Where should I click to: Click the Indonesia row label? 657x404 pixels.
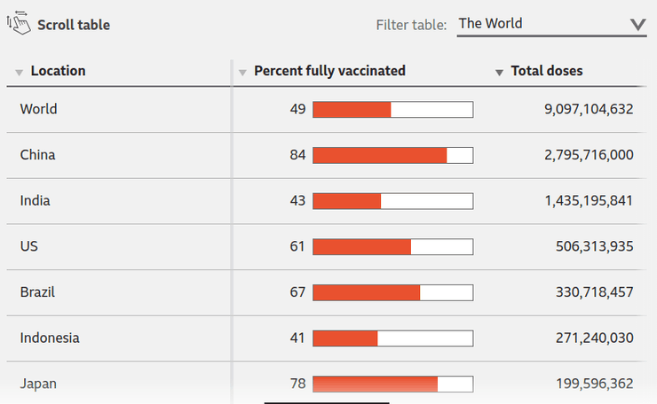click(50, 338)
